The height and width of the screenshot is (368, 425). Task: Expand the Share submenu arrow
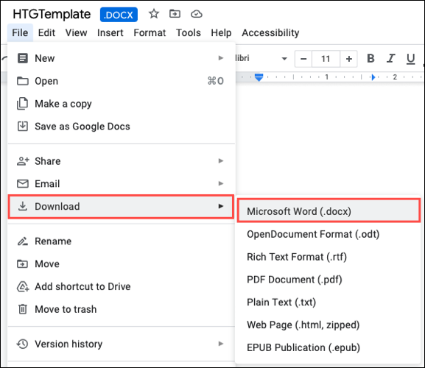coord(221,161)
